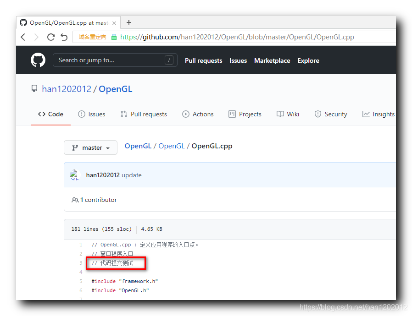The image size is (412, 316).
Task: Click the Security shield icon
Action: click(318, 114)
